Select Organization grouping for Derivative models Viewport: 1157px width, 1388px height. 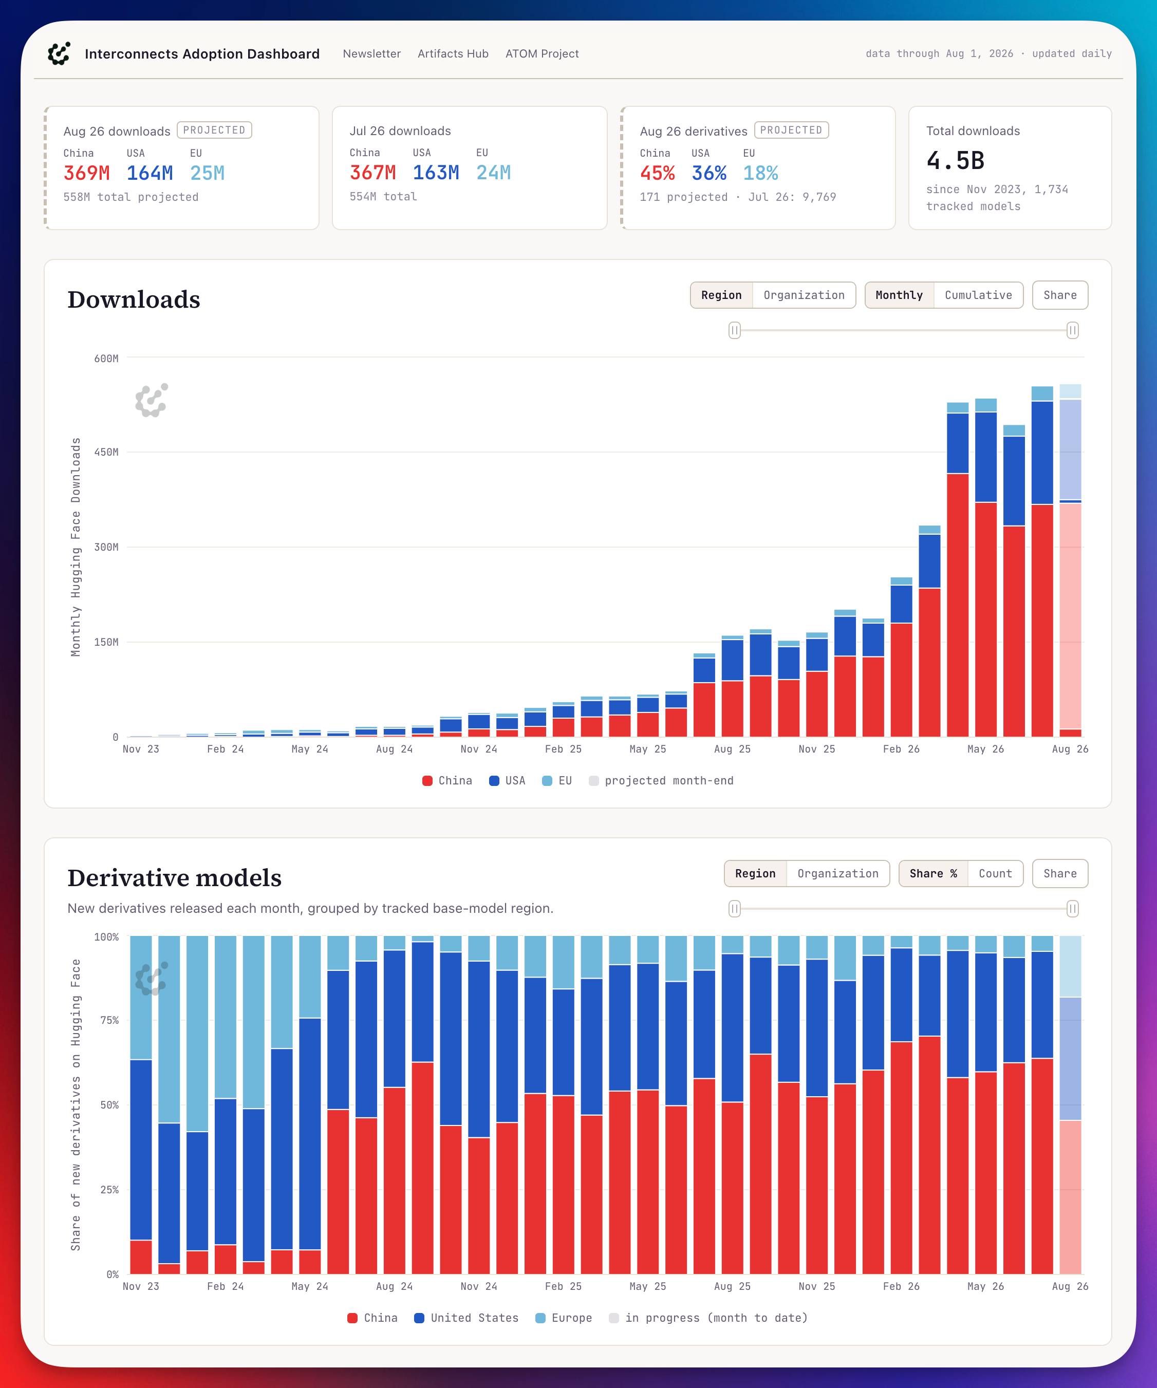click(x=837, y=873)
